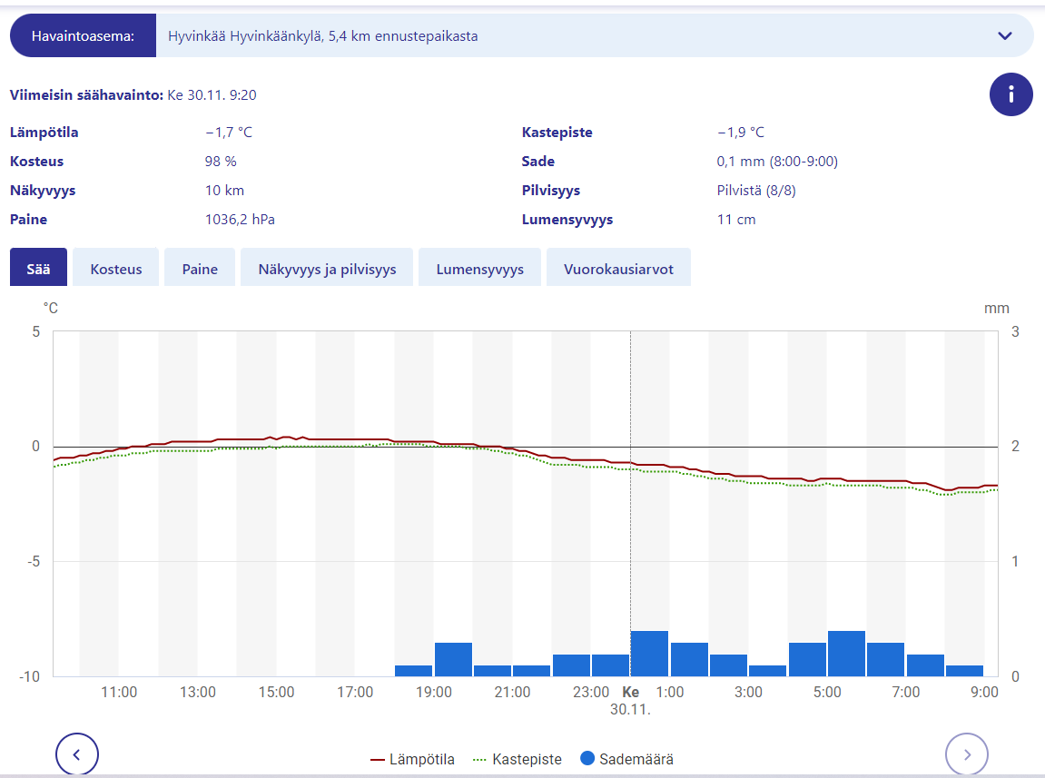Click the blue Sademäärä legend circle
1045x778 pixels.
click(x=587, y=759)
